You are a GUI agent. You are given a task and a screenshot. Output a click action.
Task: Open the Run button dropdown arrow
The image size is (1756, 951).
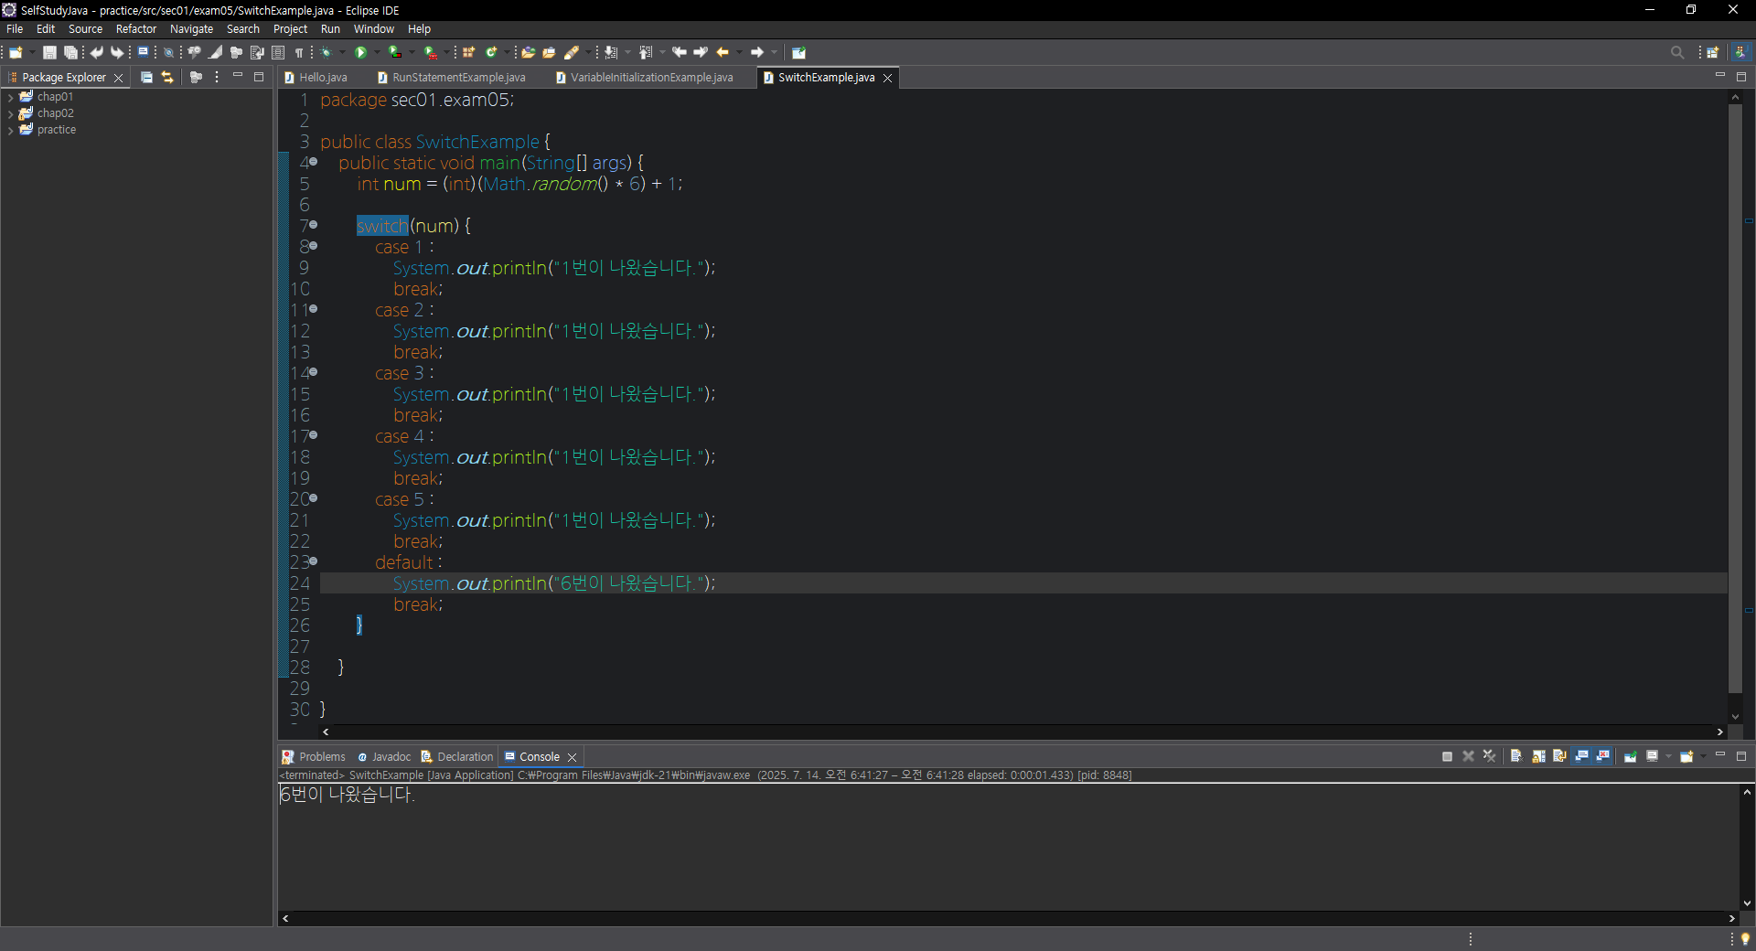point(377,53)
